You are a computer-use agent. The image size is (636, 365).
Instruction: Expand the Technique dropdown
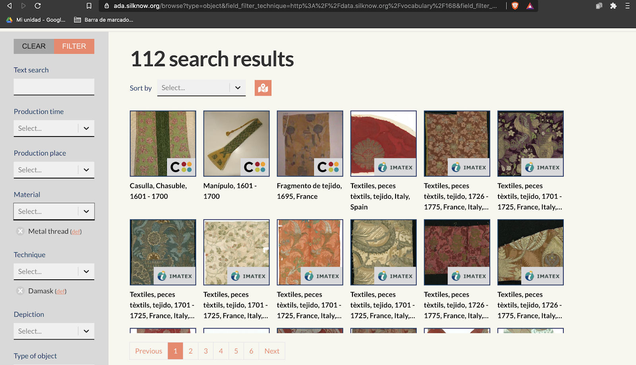click(x=54, y=271)
